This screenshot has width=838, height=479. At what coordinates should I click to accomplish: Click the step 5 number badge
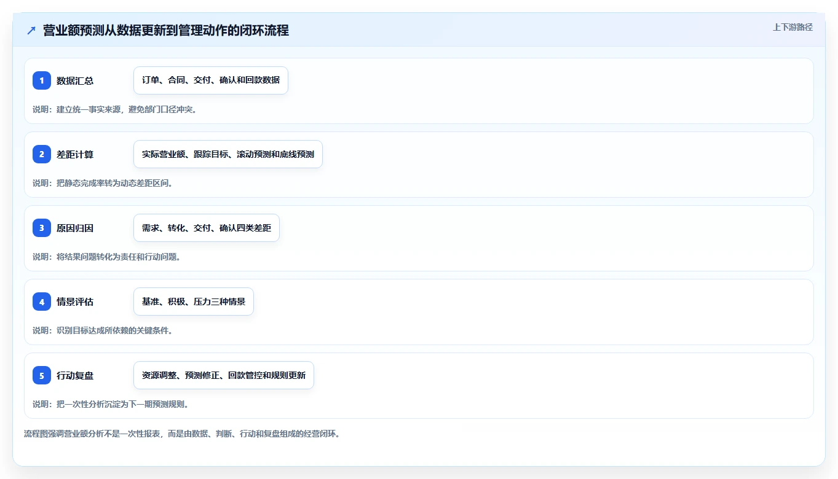[42, 375]
